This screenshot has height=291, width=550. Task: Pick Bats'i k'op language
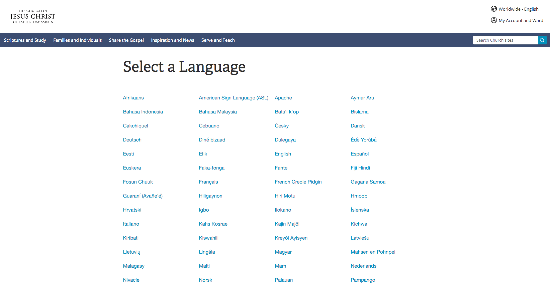[x=287, y=112]
